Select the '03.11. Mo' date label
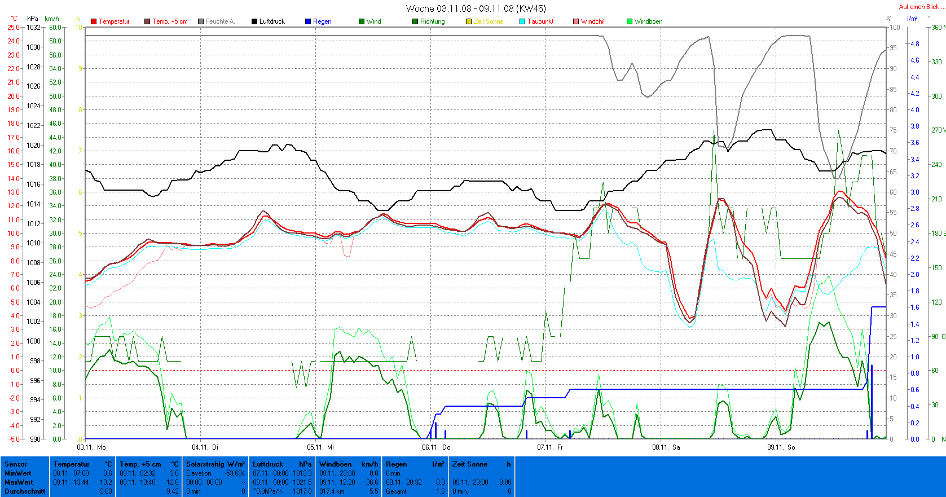 tap(91, 447)
